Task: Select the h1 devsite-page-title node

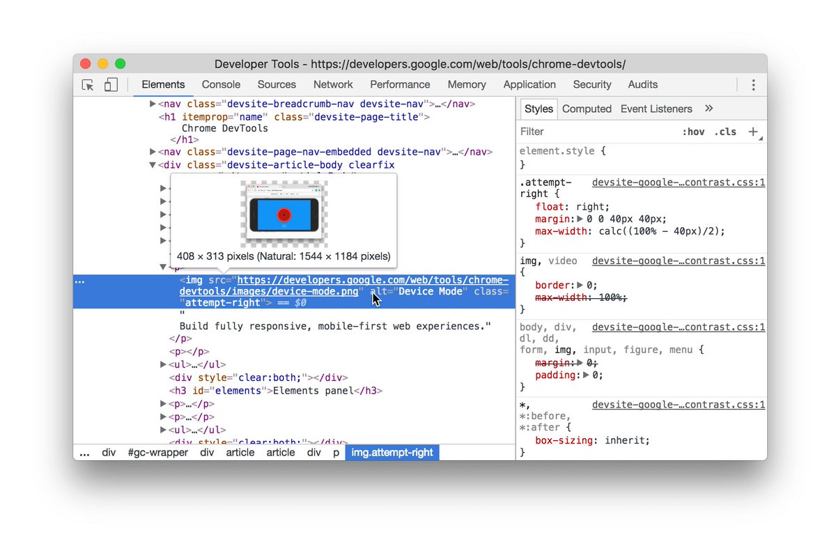Action: coord(294,117)
